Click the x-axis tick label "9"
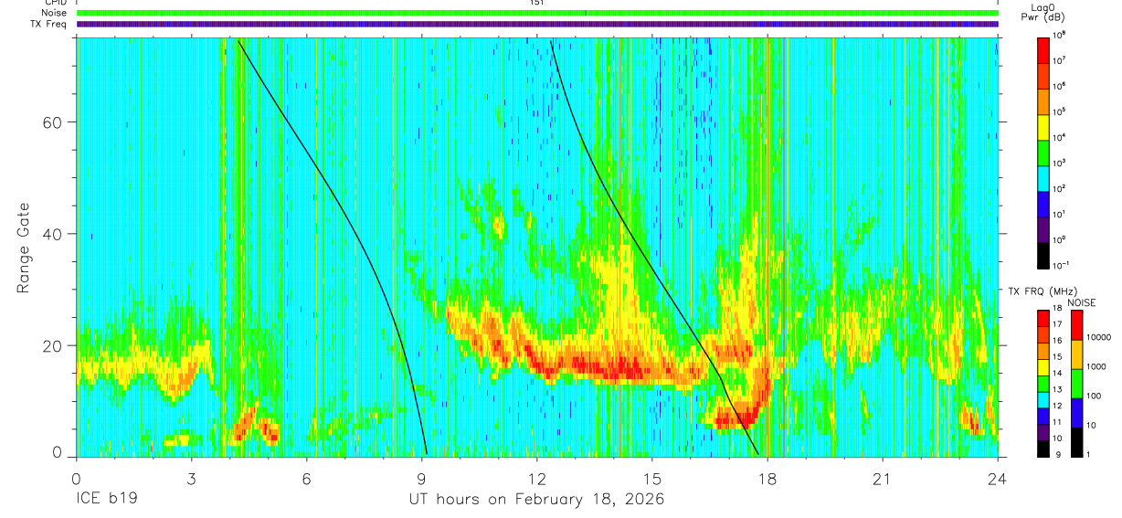Viewport: 1122px width, 518px height. click(x=422, y=479)
